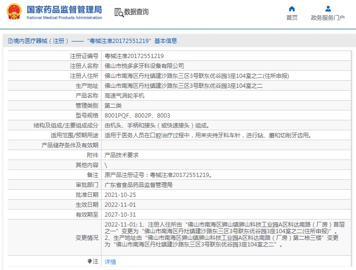Click the lightbulb icon next to 注
Image resolution: width=356 pixels, height=270 pixels.
(x=89, y=261)
